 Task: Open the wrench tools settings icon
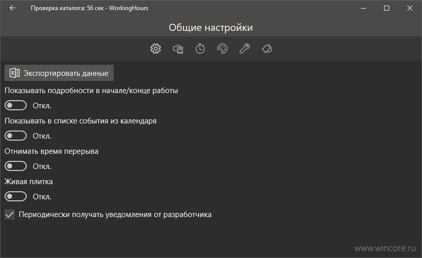(x=245, y=49)
